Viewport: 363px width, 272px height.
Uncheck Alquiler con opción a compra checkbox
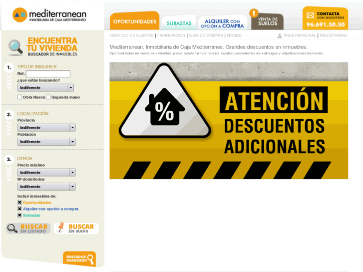point(19,209)
